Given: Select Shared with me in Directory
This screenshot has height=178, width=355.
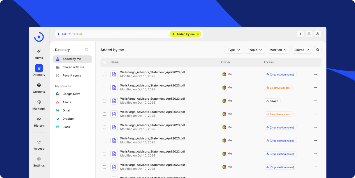Looking at the screenshot, I should (x=73, y=67).
